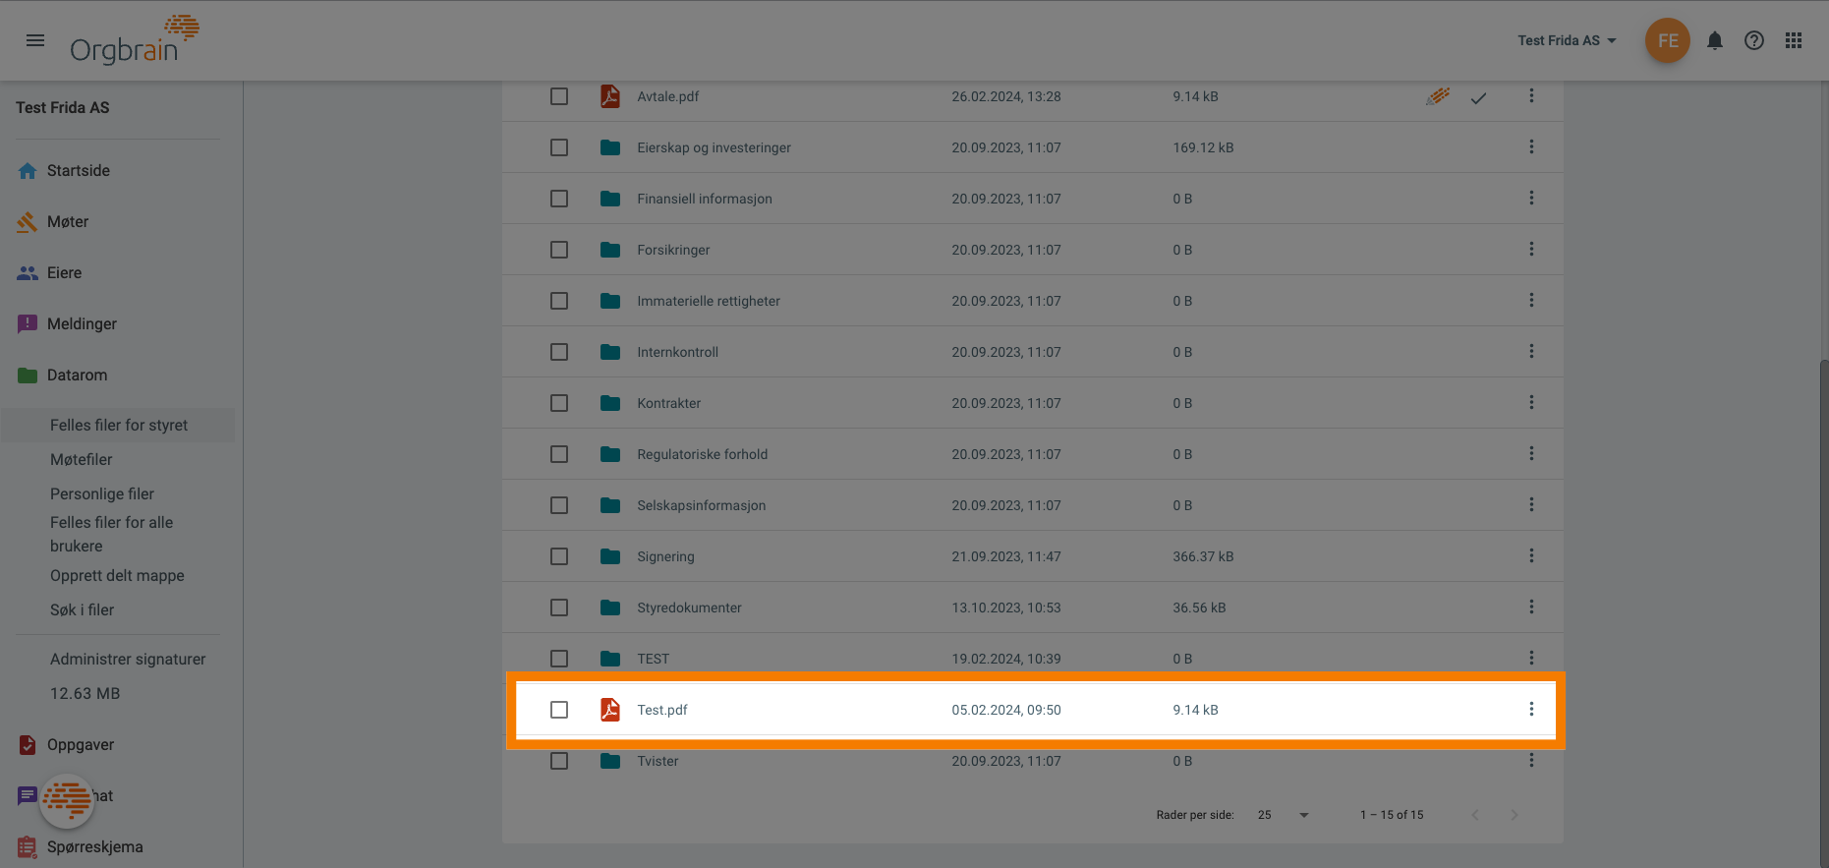Open the three-dot menu for Kontrakter

pos(1531,402)
